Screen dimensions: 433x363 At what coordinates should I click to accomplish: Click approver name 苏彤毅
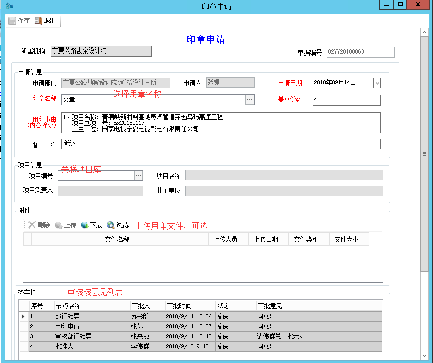pos(140,316)
